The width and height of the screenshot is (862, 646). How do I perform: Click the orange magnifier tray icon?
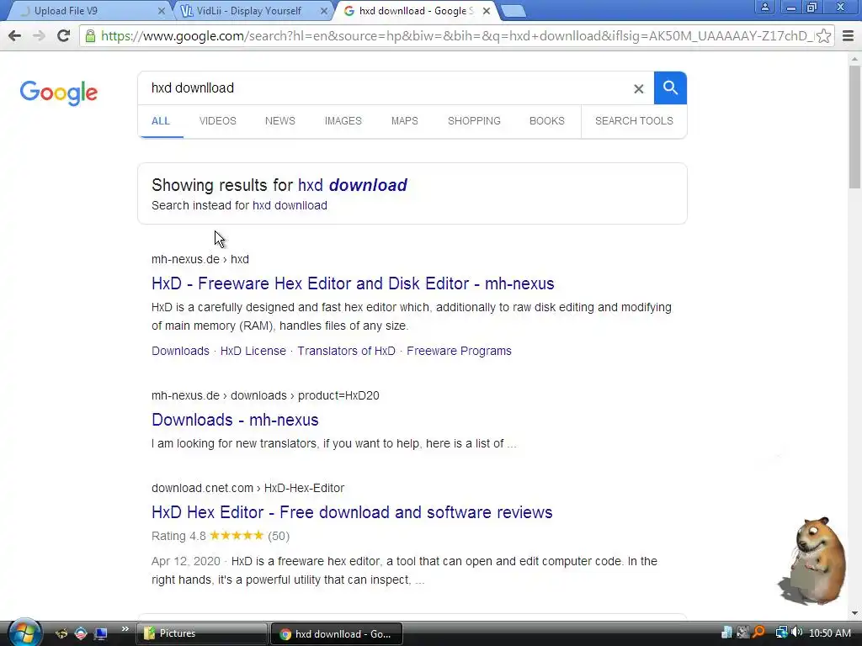[x=758, y=633]
